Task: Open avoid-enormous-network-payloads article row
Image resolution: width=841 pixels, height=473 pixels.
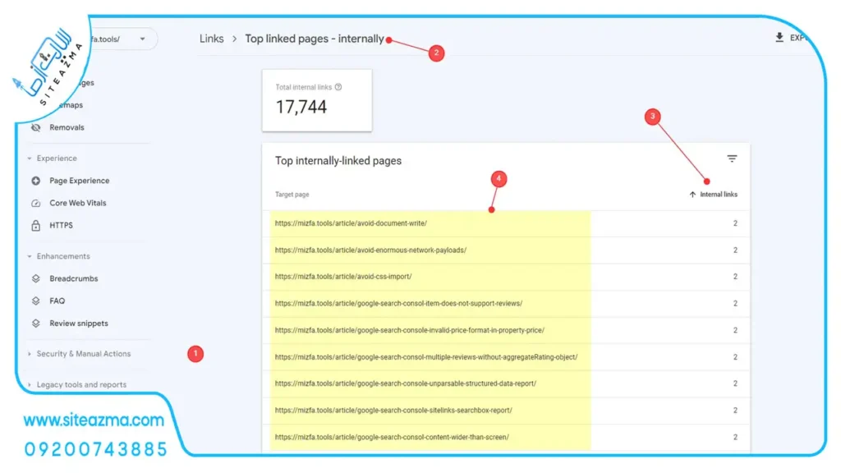Action: (506, 250)
